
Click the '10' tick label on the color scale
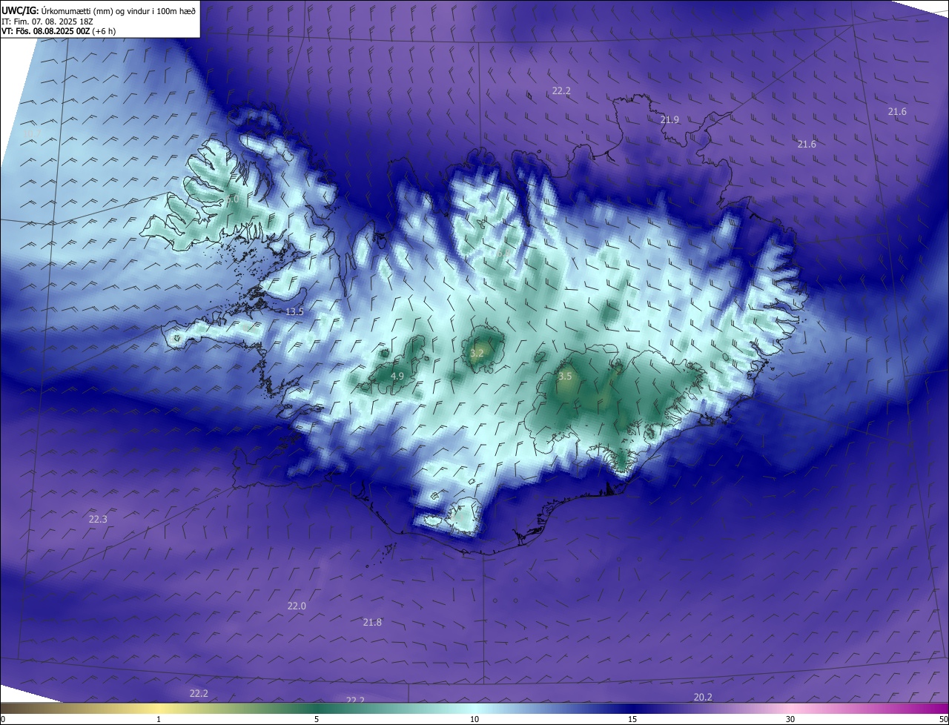tap(474, 719)
